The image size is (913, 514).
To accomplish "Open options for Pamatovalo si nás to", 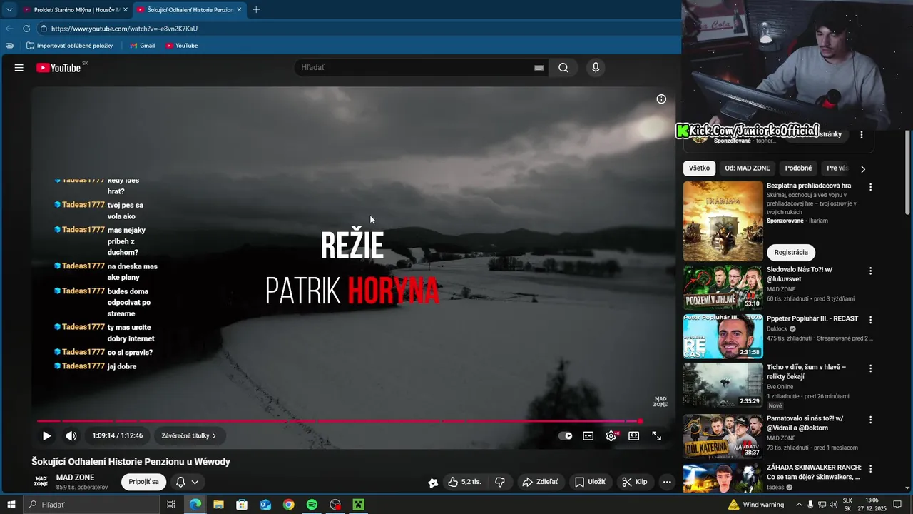I will point(870,420).
